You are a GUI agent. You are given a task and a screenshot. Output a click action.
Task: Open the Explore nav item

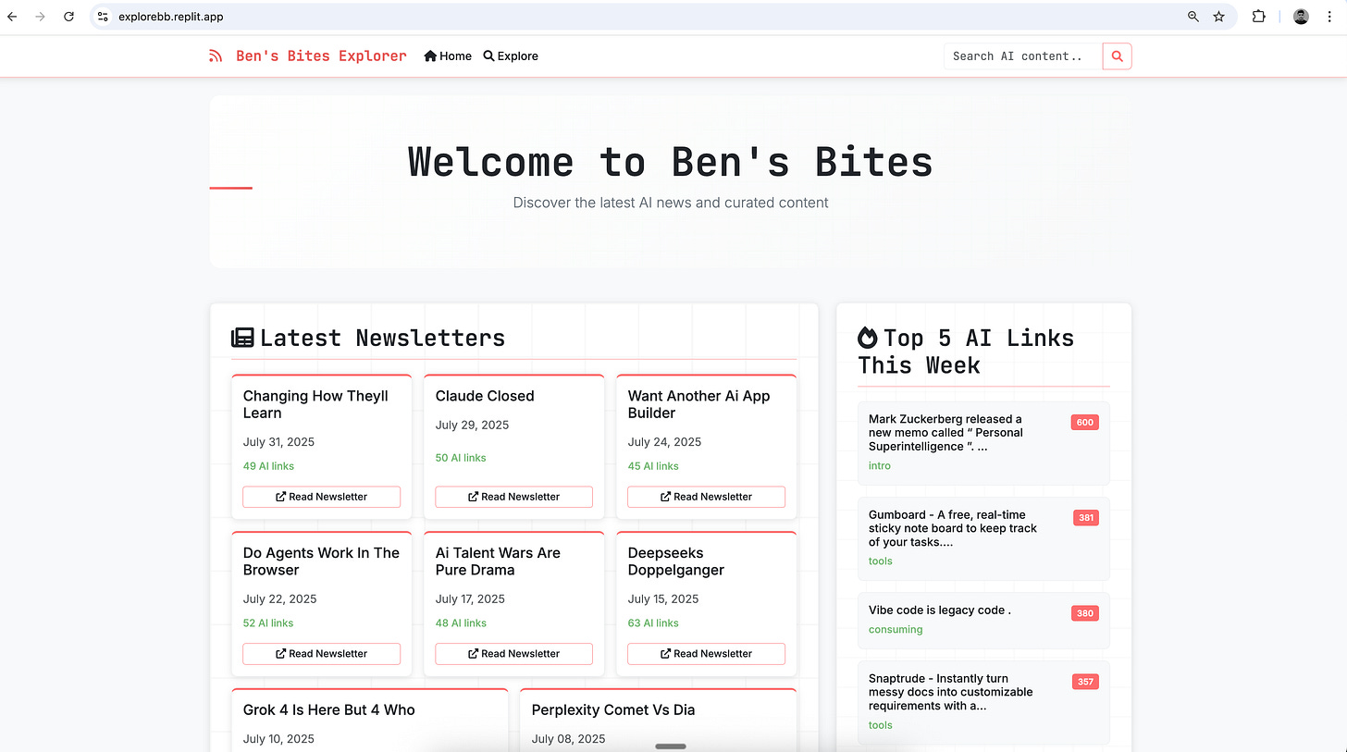[x=511, y=56]
